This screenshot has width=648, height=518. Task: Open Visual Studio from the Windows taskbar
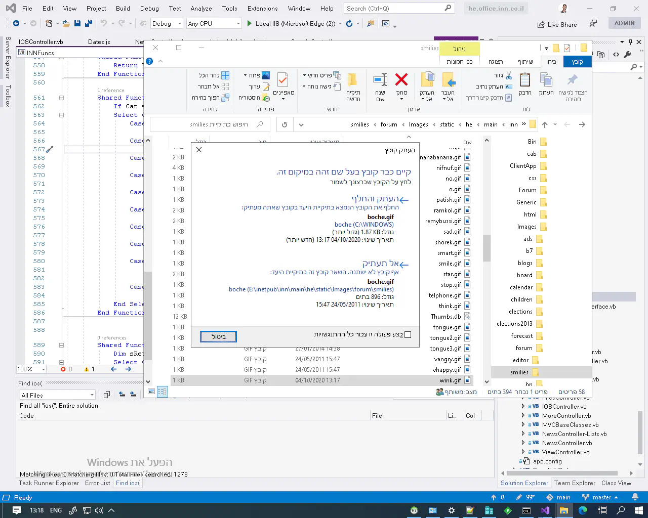[x=545, y=510]
